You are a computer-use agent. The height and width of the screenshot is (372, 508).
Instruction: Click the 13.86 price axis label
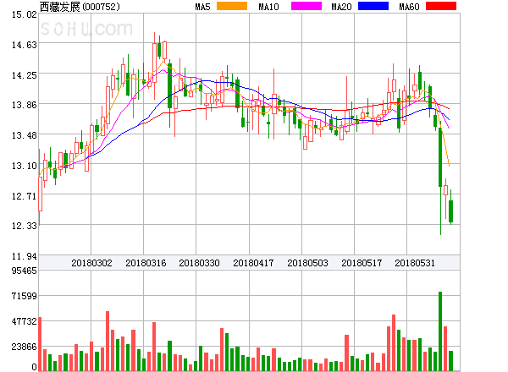coord(25,105)
